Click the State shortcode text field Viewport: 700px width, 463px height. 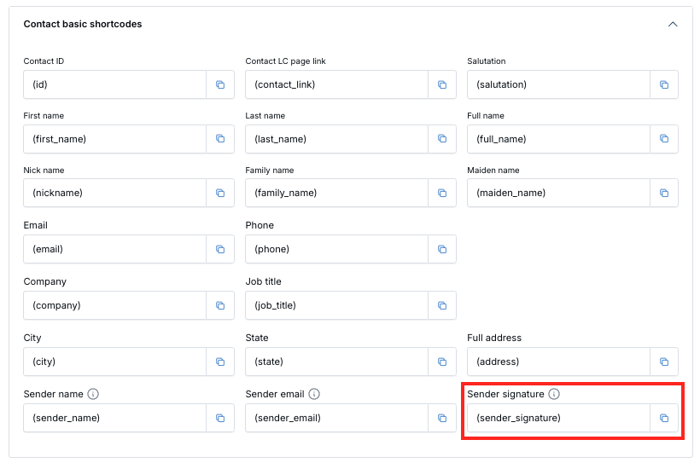[336, 362]
